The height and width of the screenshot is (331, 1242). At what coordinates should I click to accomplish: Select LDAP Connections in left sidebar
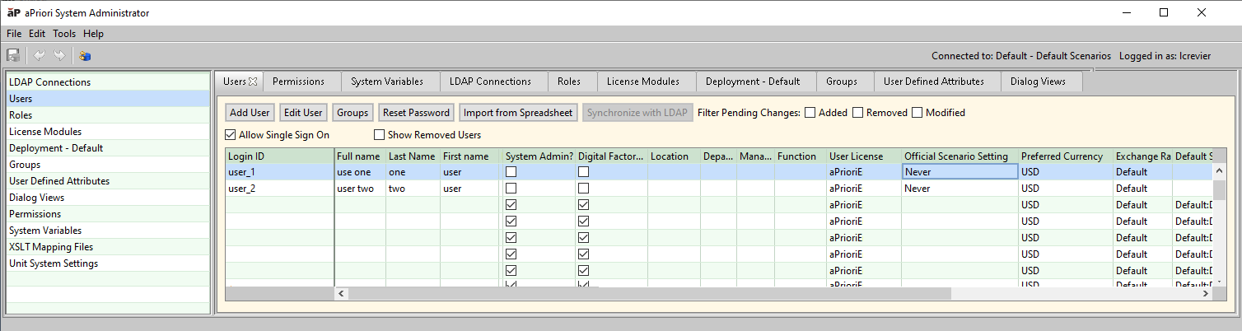click(x=108, y=82)
